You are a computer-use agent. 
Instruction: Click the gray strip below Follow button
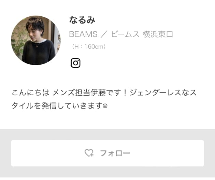click(x=107, y=172)
